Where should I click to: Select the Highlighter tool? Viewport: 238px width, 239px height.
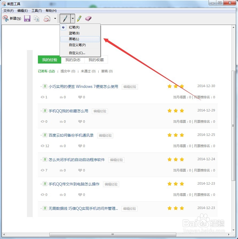79,18
